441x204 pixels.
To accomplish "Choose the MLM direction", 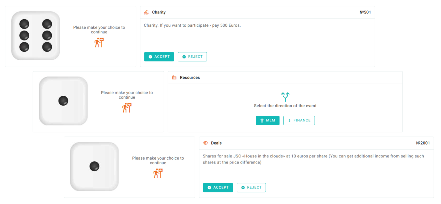I will 268,120.
